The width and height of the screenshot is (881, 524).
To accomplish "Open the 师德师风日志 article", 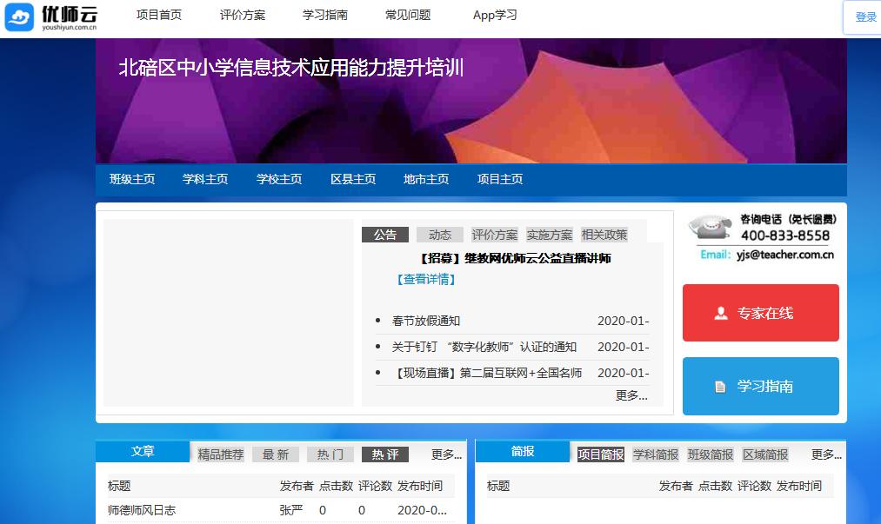I will 142,510.
